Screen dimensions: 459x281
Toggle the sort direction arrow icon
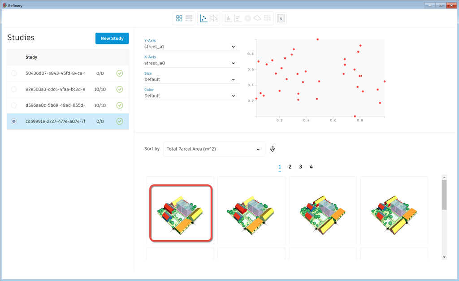(273, 149)
